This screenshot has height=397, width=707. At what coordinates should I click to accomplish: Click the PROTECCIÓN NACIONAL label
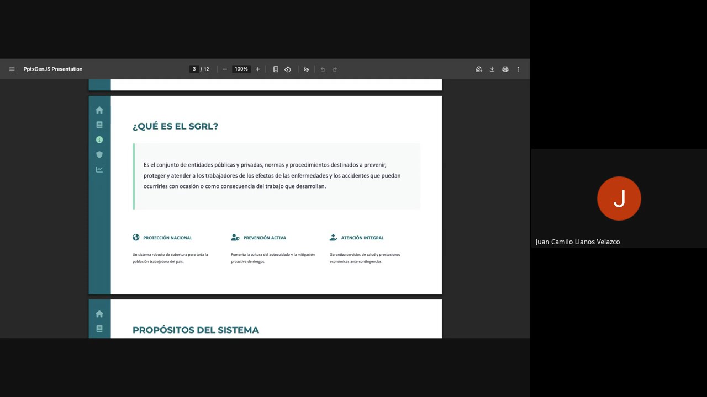(168, 238)
